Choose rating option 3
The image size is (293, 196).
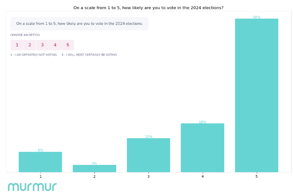(42, 45)
